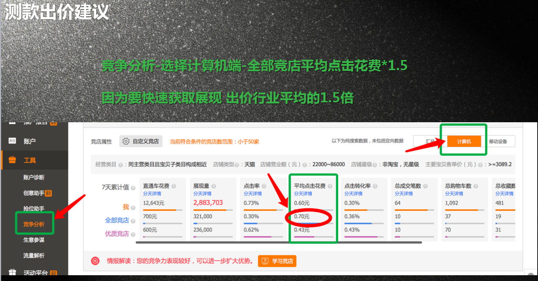This screenshot has height=281, width=538.
Task: Open 抢位助手 in the sidebar
Action: 34,209
